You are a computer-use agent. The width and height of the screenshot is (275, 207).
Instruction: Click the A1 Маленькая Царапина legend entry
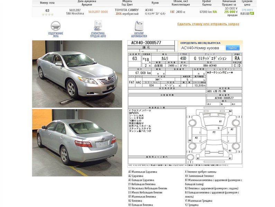point(143,172)
